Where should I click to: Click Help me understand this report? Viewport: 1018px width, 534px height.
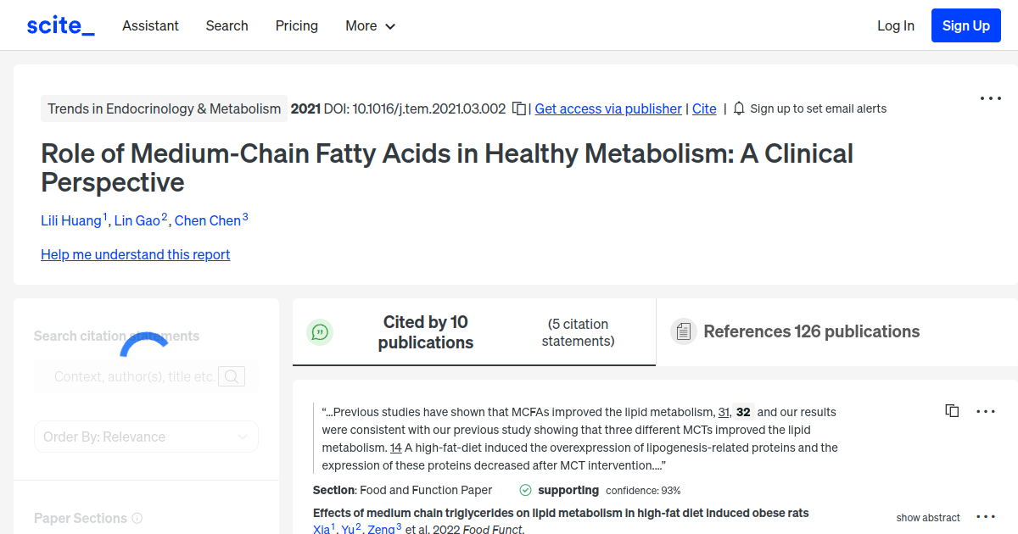point(135,254)
